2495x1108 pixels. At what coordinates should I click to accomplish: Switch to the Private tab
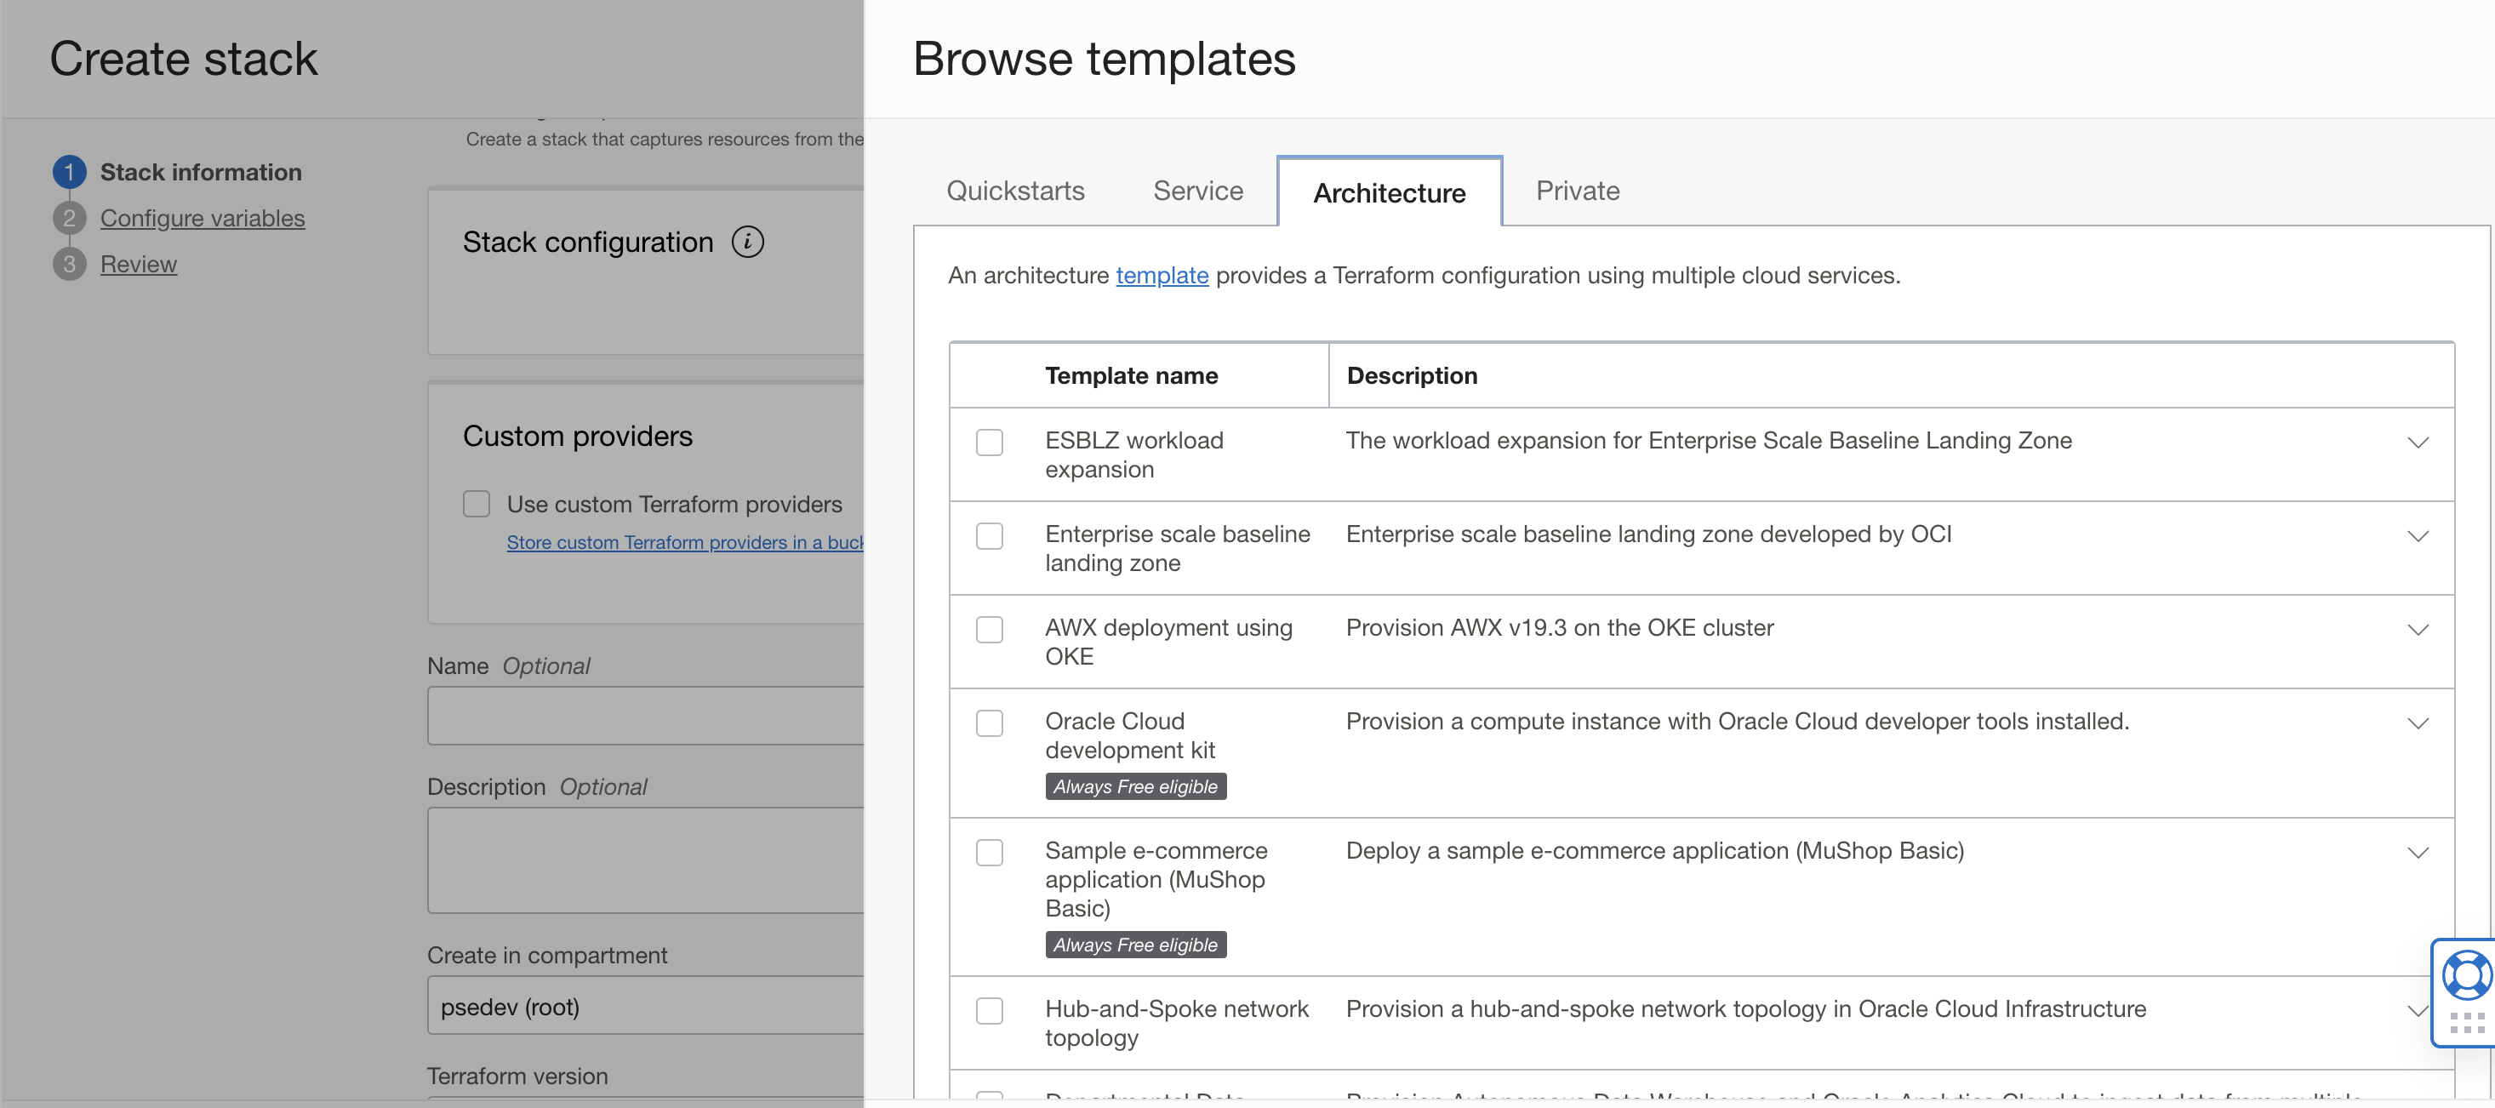1577,191
